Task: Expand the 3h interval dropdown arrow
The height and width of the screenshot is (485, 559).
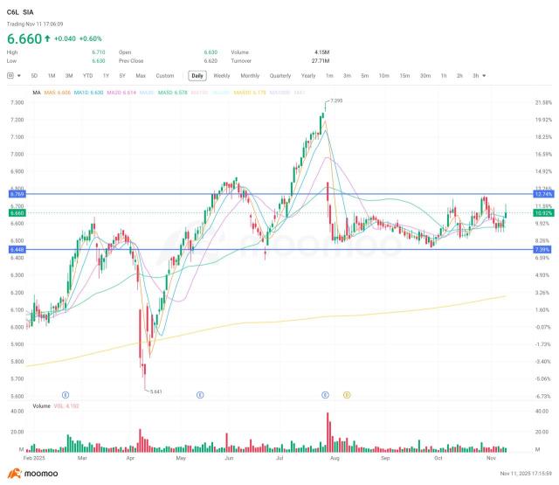Action: 484,76
